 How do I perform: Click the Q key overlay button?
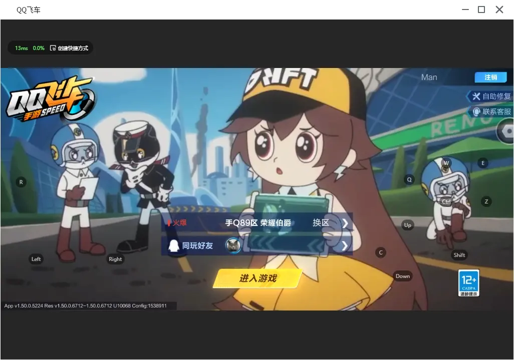point(409,179)
